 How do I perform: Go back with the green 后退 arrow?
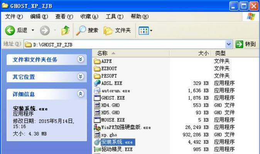pos(10,30)
